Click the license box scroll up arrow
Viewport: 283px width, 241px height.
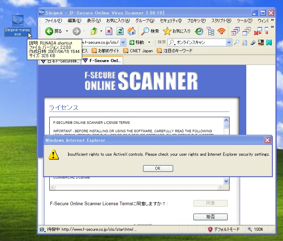click(226, 120)
